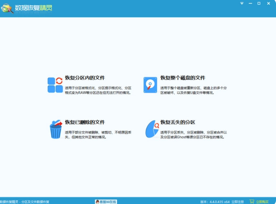Click the pie chart lost partition icon
Viewport: 276px width, 204px height.
coord(152,129)
